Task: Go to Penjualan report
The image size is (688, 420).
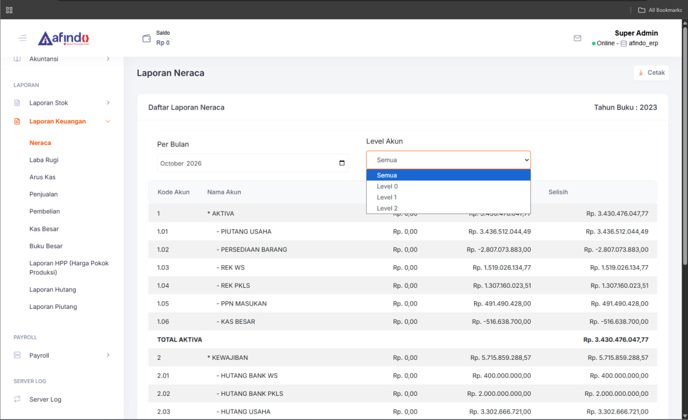Action: 44,194
